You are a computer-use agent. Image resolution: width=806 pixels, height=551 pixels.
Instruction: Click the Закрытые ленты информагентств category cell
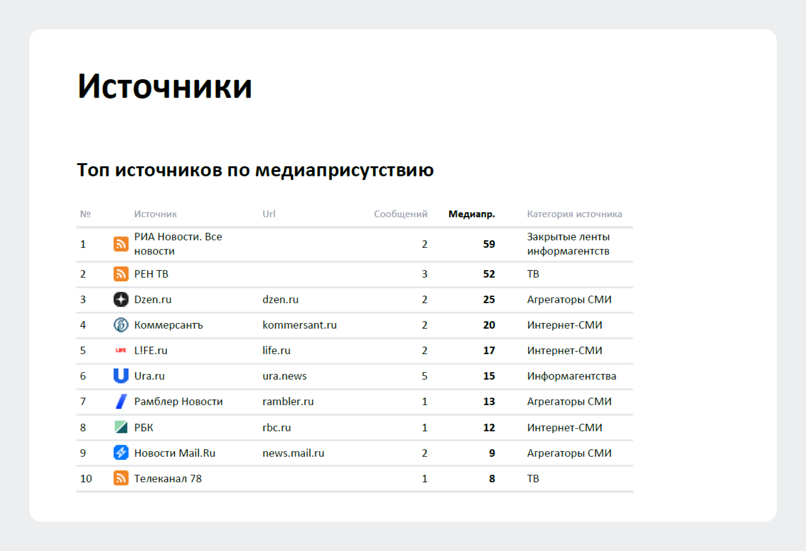click(568, 244)
